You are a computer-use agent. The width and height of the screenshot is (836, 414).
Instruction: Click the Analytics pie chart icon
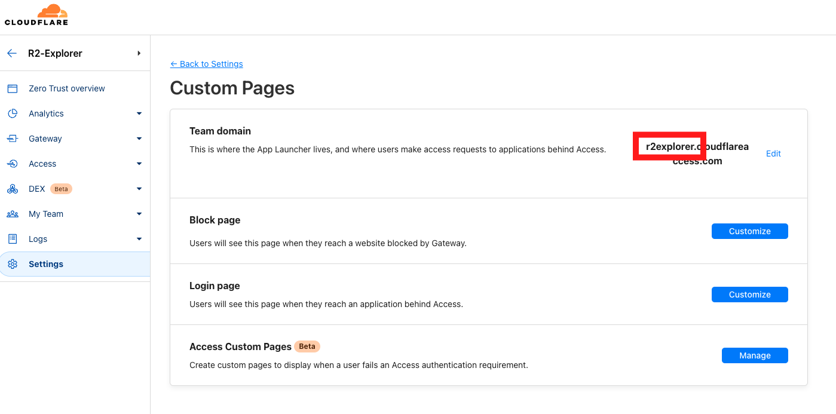coord(13,114)
